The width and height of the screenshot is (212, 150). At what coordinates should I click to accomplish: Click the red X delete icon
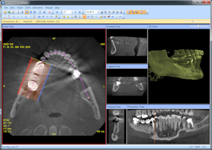coord(49,12)
